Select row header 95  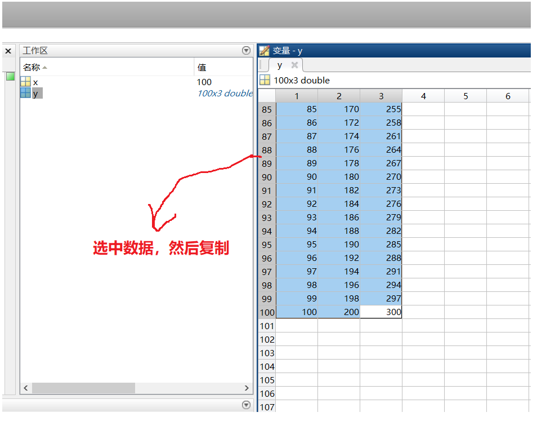coord(267,245)
